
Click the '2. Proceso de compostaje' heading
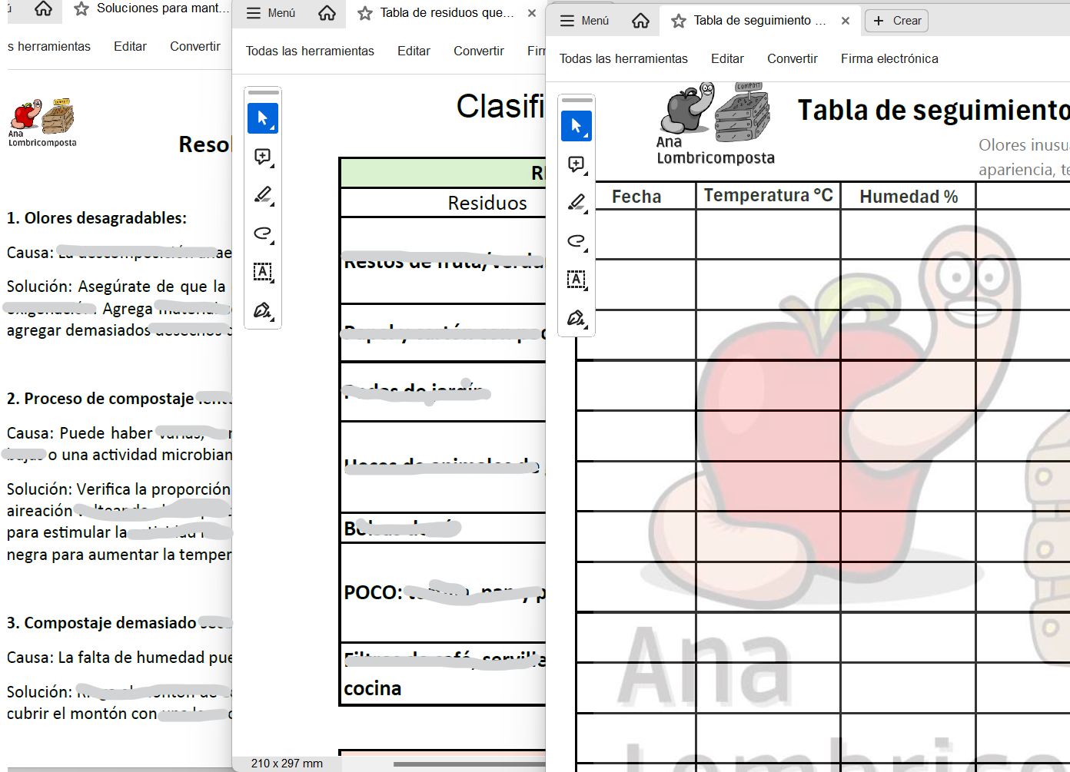tap(100, 399)
